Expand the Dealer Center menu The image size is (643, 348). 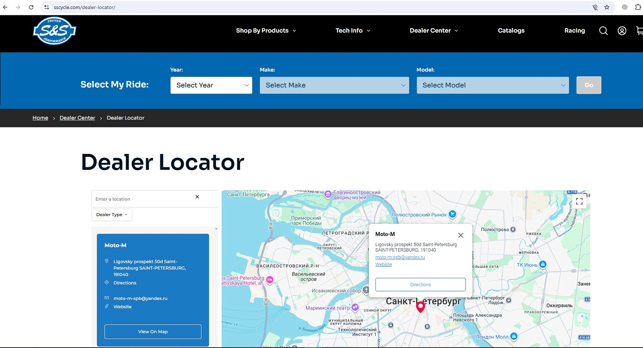(434, 30)
